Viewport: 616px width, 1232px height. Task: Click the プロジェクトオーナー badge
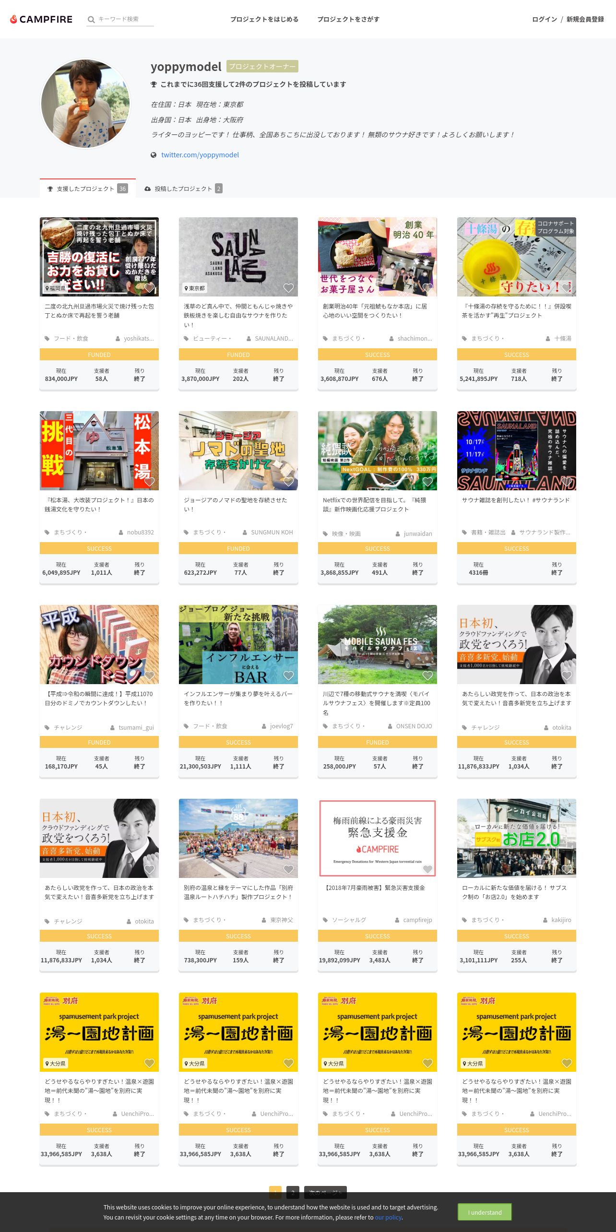tap(262, 66)
